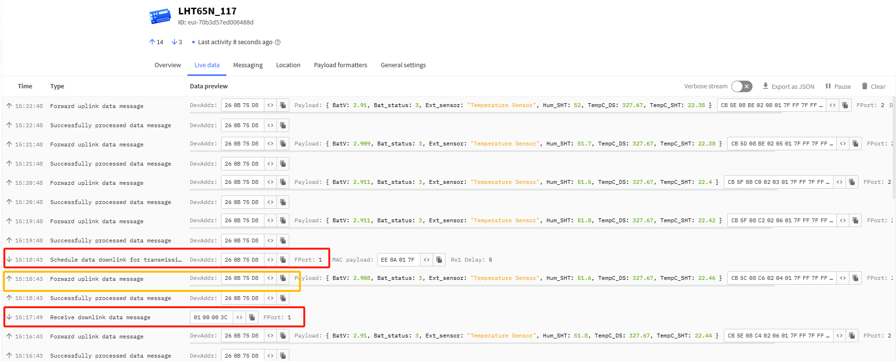Copy raw payload CB 5F 08 C2 at 15:19:48
The image size is (896, 361).
856,220
